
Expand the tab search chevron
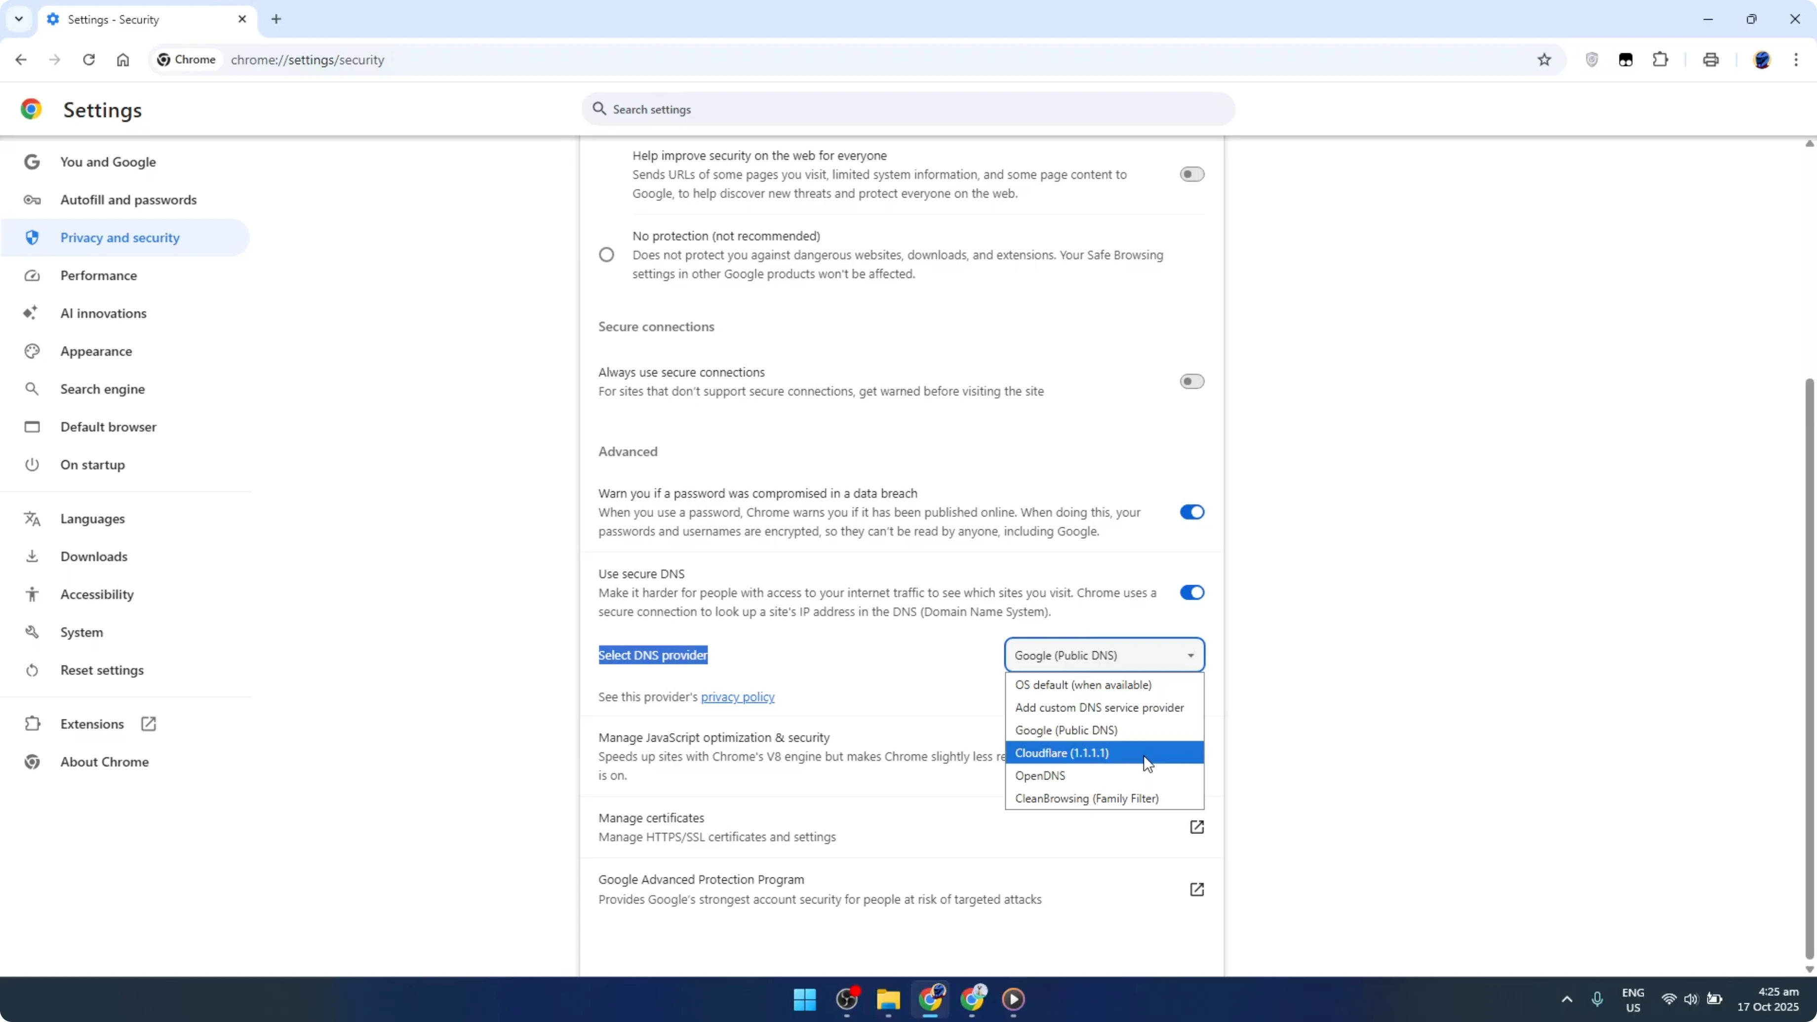click(19, 19)
